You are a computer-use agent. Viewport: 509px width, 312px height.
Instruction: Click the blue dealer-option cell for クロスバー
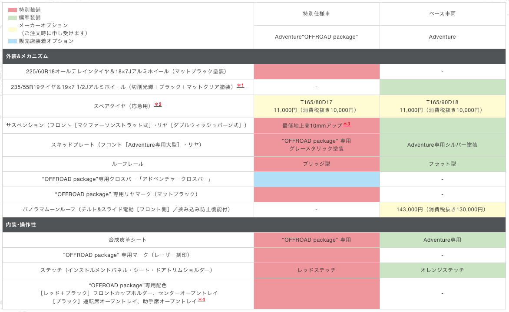point(317,179)
